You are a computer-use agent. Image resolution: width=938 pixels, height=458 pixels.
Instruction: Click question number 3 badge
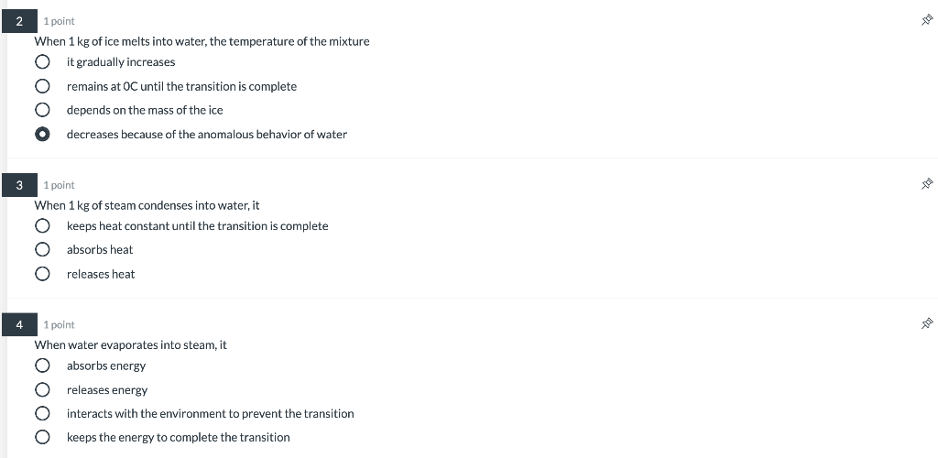pyautogui.click(x=19, y=185)
